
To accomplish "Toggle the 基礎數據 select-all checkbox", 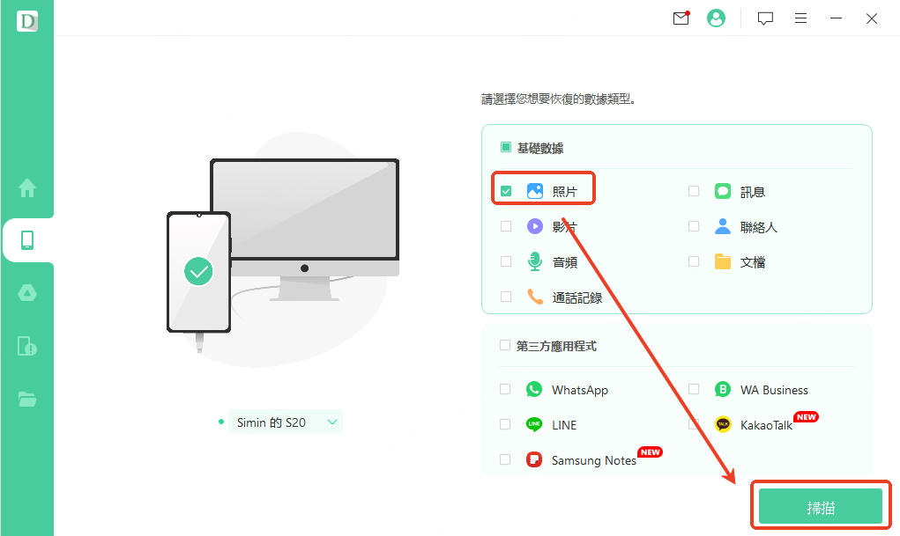I will coord(506,147).
